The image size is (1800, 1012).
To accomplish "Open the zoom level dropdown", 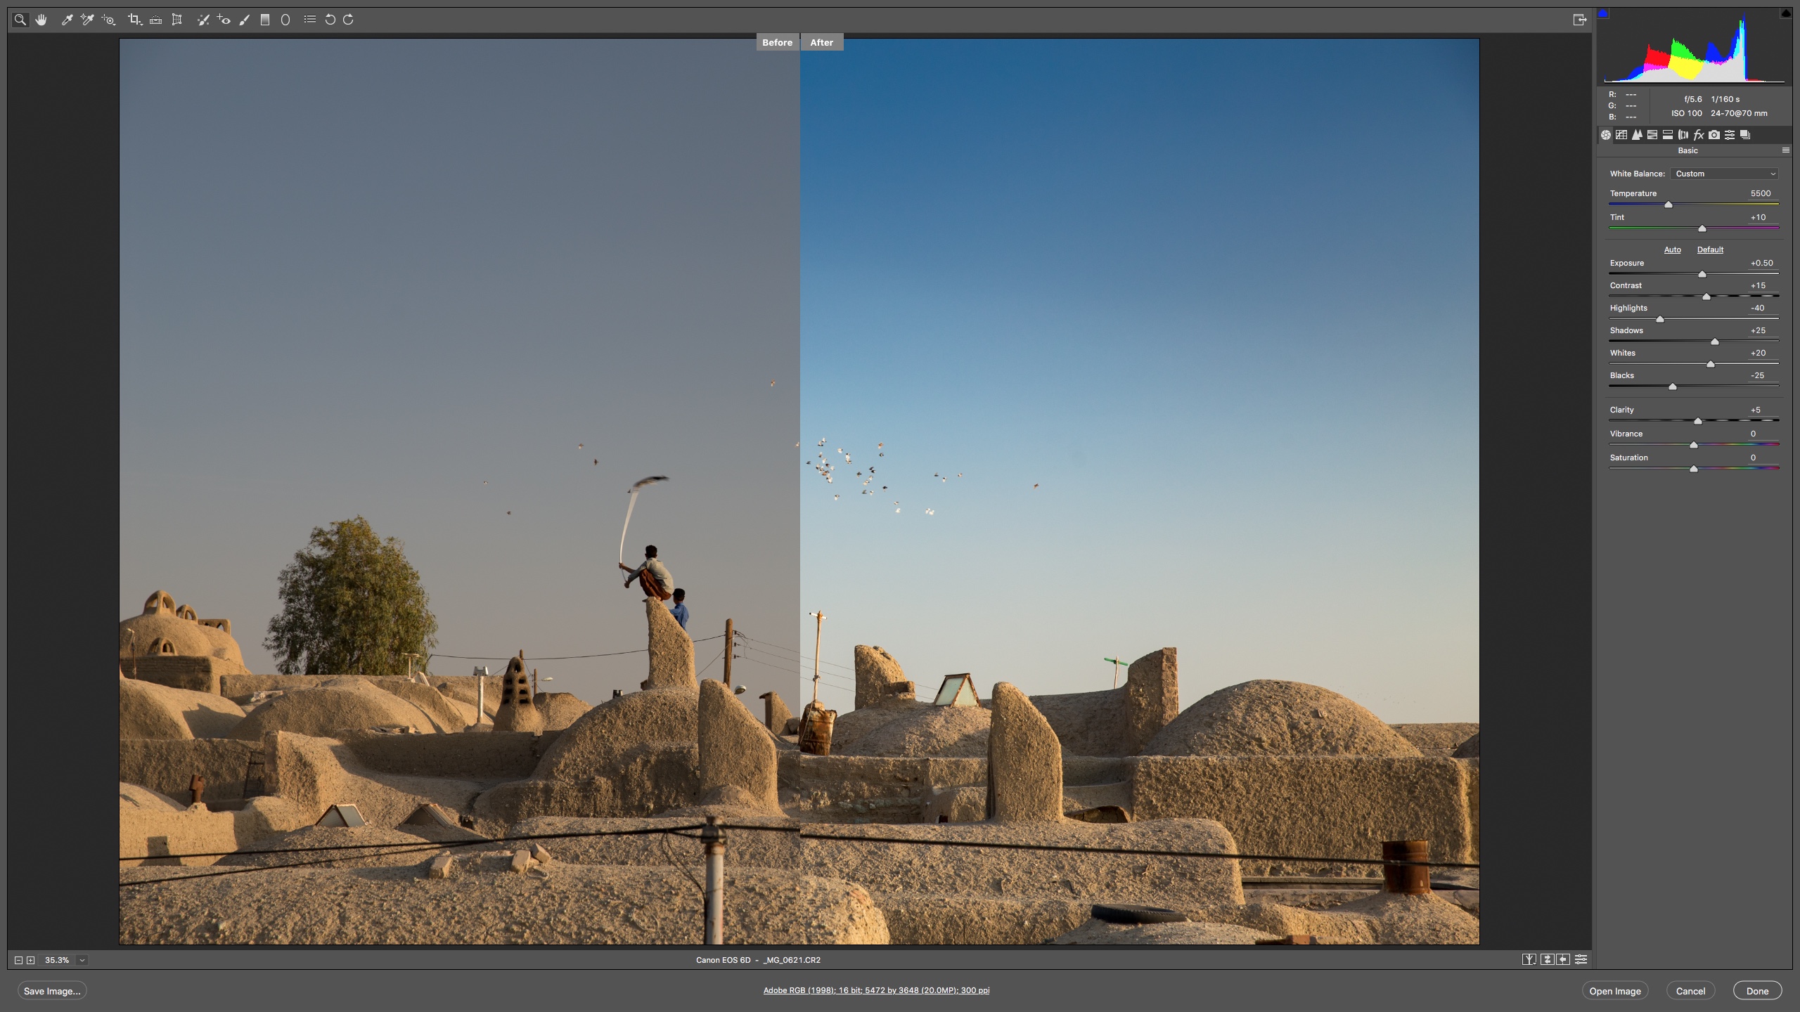I will coord(82,960).
